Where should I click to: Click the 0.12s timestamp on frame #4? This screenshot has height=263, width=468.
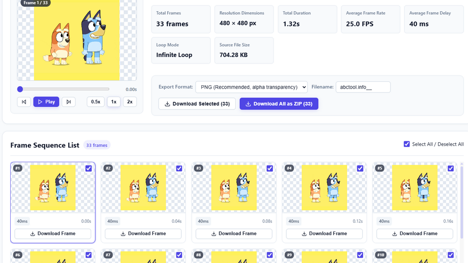(357, 221)
